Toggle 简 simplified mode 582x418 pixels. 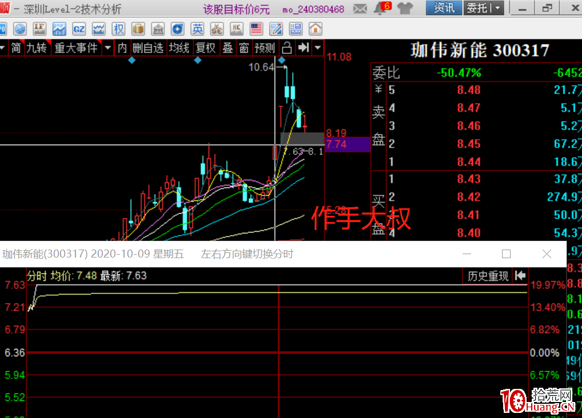[x=16, y=48]
